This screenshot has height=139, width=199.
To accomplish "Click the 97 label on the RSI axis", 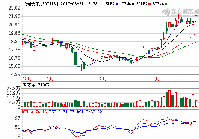I will coord(18,118).
